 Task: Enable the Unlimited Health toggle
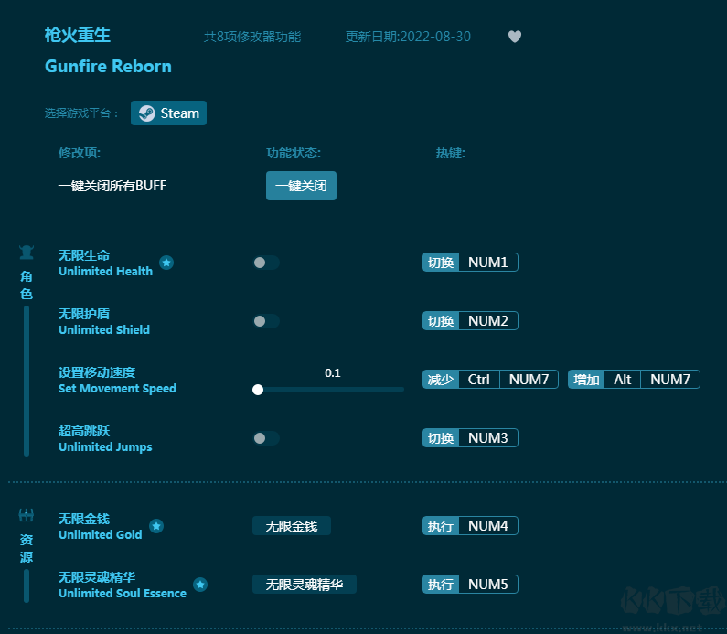(x=266, y=263)
